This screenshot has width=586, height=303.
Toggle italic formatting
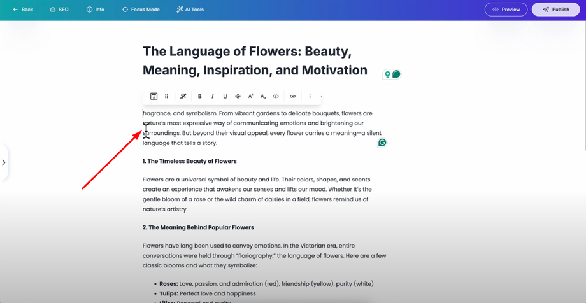click(213, 96)
